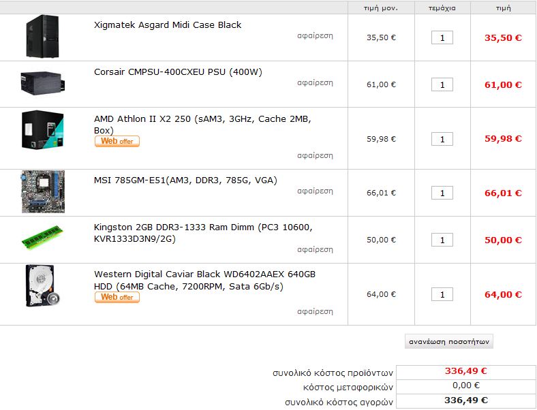Remove the Corsair PSU via αφαίρεση link
This screenshot has width=537, height=410.
coord(315,83)
